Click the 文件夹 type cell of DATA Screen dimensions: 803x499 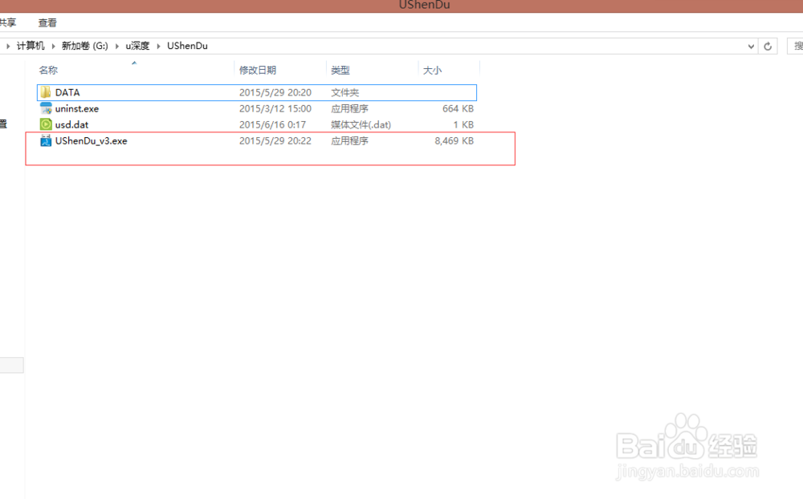pyautogui.click(x=345, y=92)
